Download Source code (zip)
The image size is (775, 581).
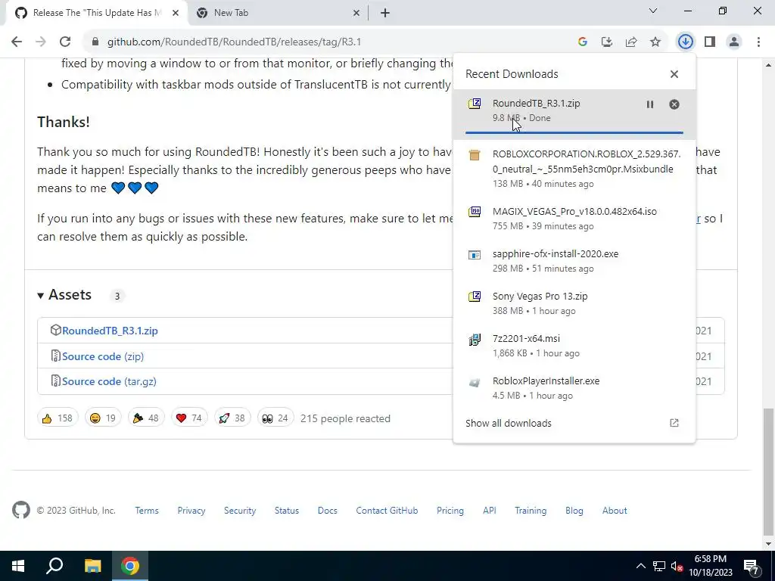click(x=103, y=356)
